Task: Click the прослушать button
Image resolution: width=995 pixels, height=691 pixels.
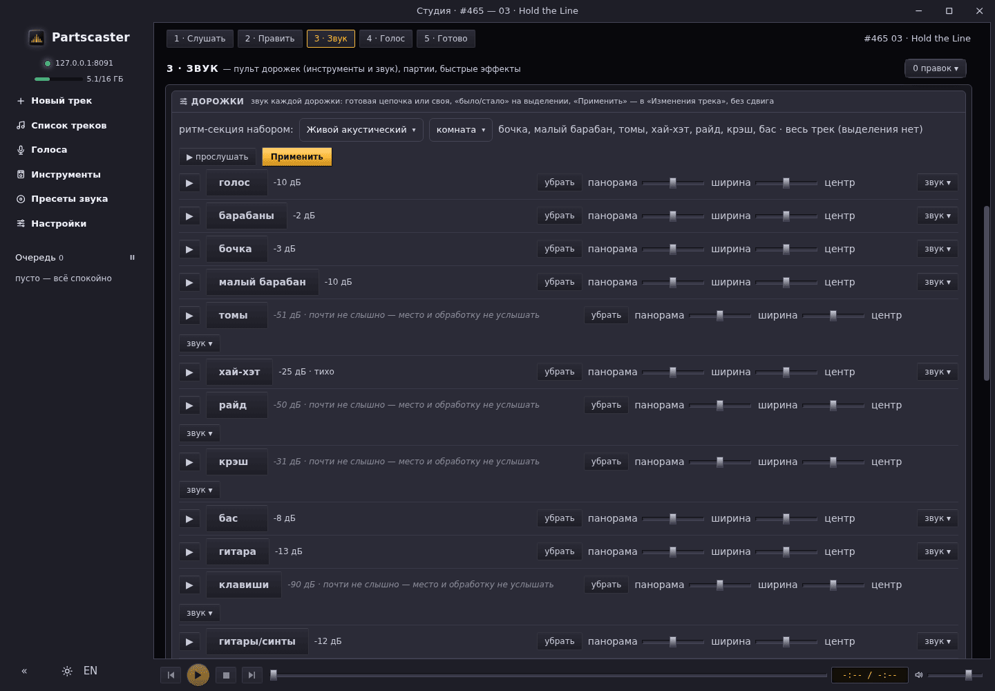Action: click(218, 157)
